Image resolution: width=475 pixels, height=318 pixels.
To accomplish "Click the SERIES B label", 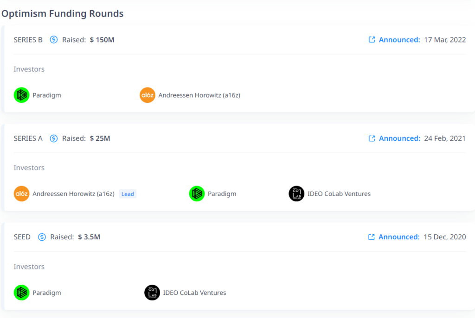I will coord(28,40).
